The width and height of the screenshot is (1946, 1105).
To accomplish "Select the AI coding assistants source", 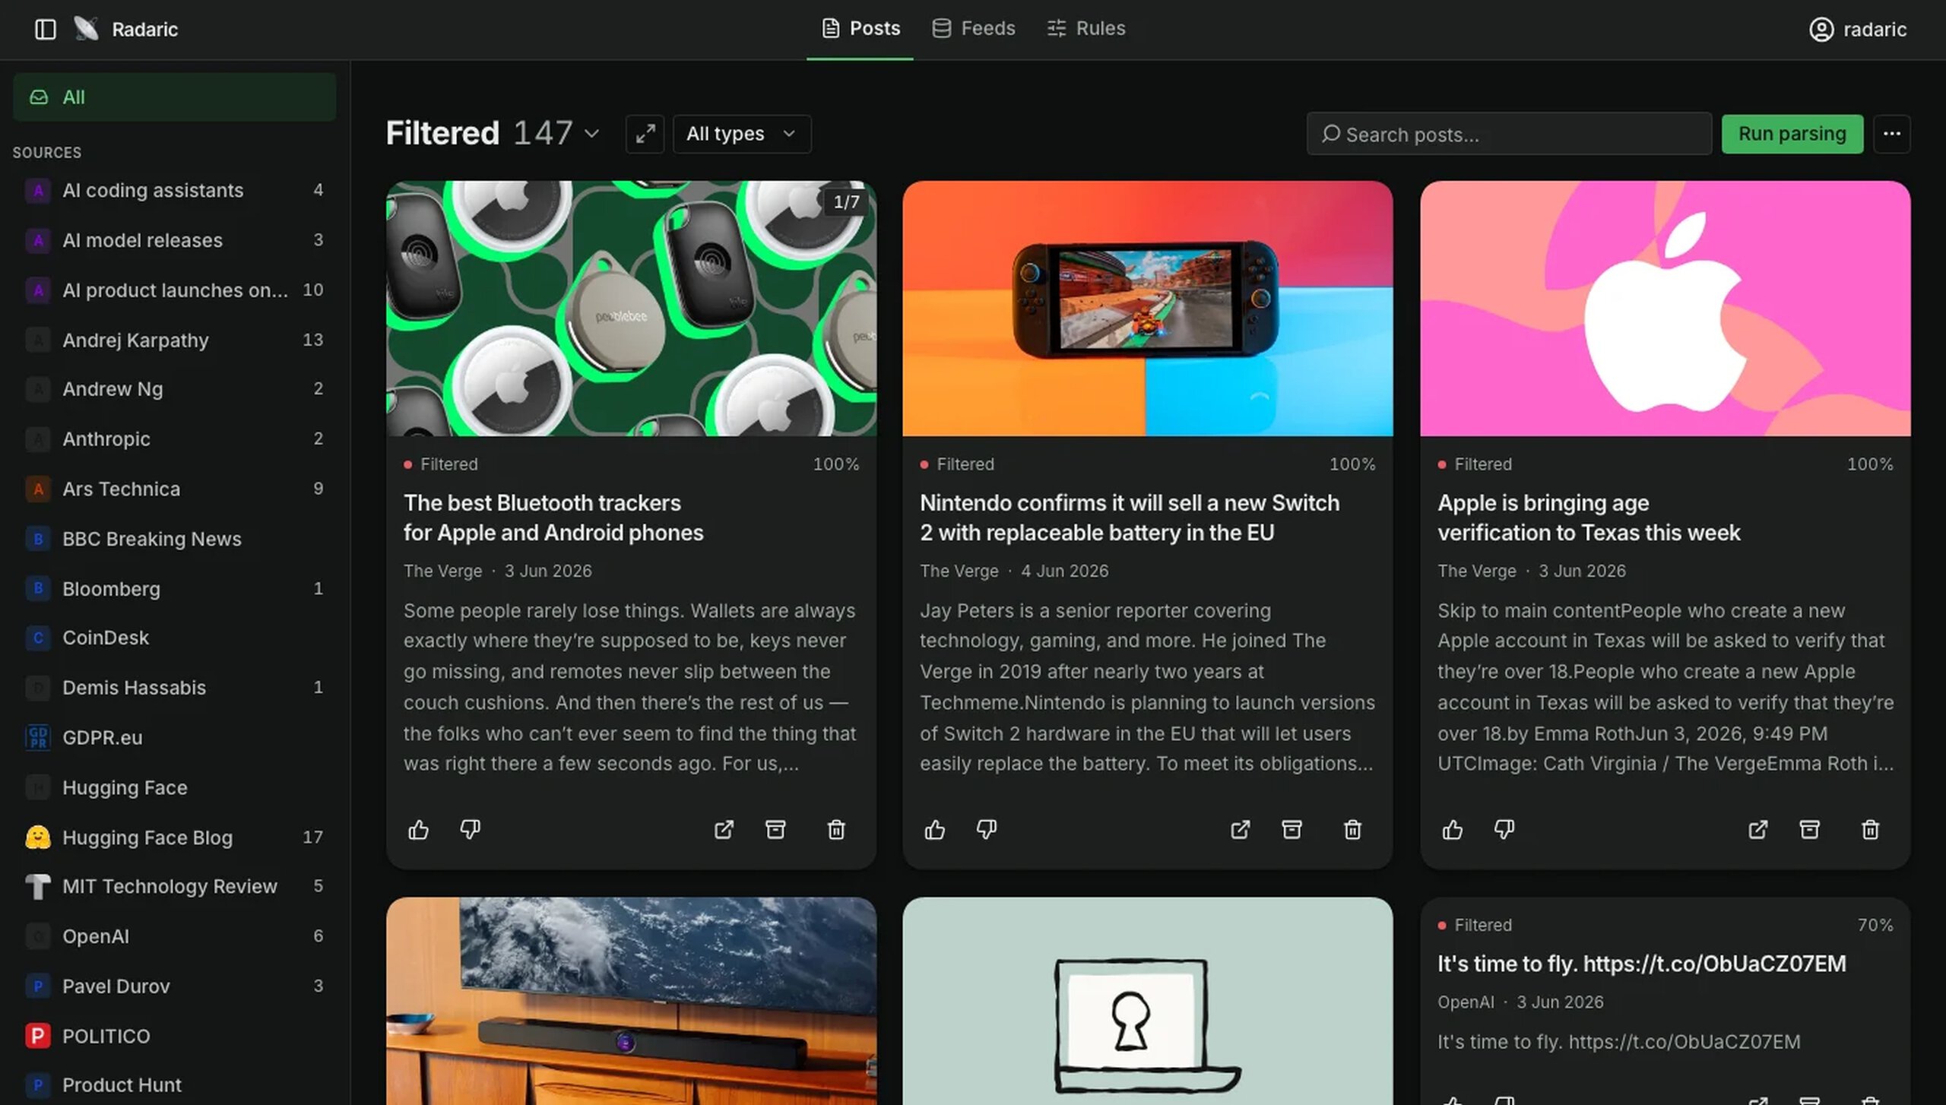I will (x=174, y=190).
